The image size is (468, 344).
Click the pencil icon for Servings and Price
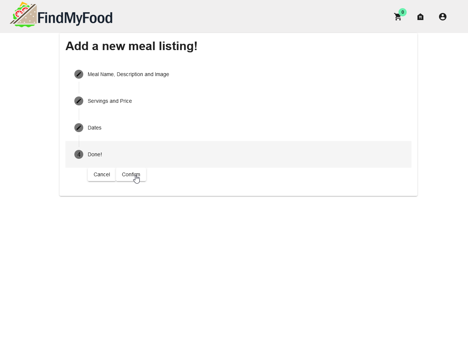(79, 101)
